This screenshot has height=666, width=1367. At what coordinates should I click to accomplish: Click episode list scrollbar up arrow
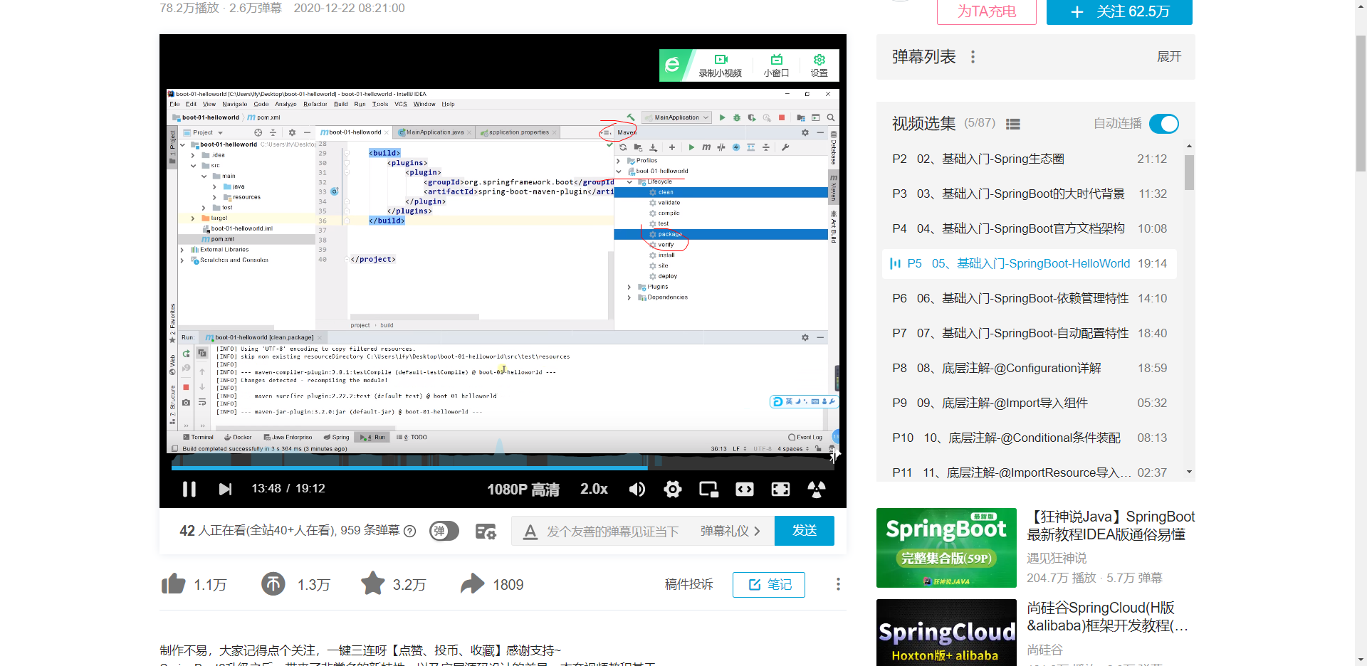tap(1189, 147)
